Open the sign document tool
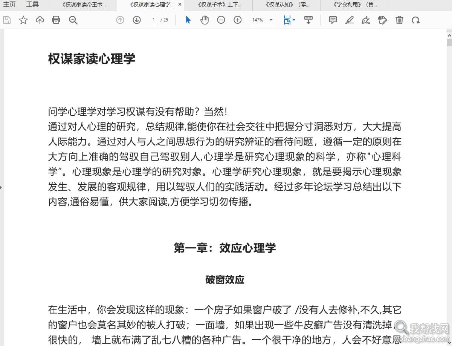 366,20
